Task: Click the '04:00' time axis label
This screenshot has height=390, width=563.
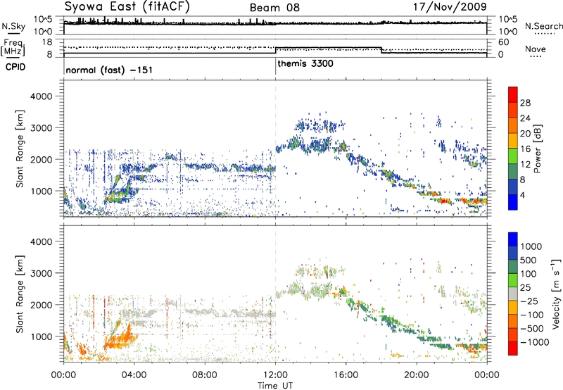Action: click(x=134, y=375)
